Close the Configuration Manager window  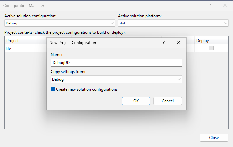tap(225, 6)
